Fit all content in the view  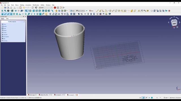(x=2, y=11)
